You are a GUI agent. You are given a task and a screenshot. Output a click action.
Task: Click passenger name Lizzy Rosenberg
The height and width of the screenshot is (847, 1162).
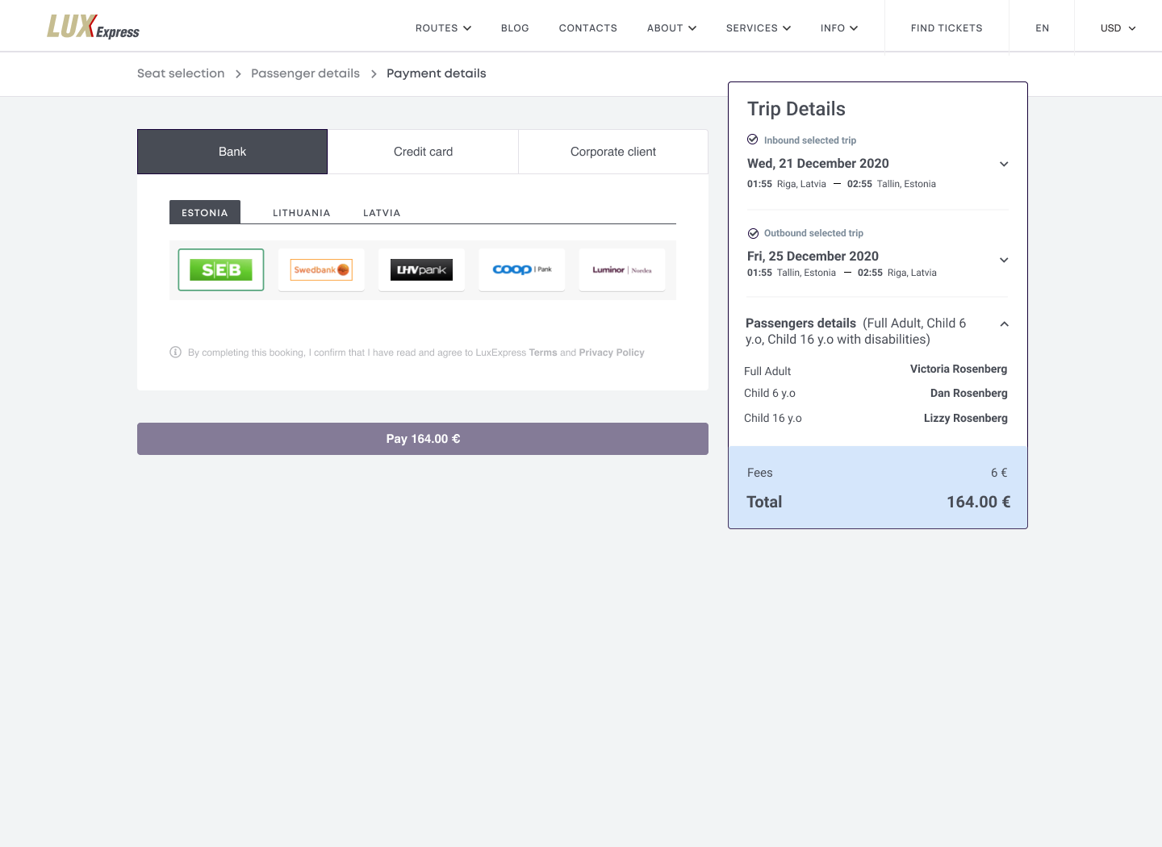click(965, 418)
